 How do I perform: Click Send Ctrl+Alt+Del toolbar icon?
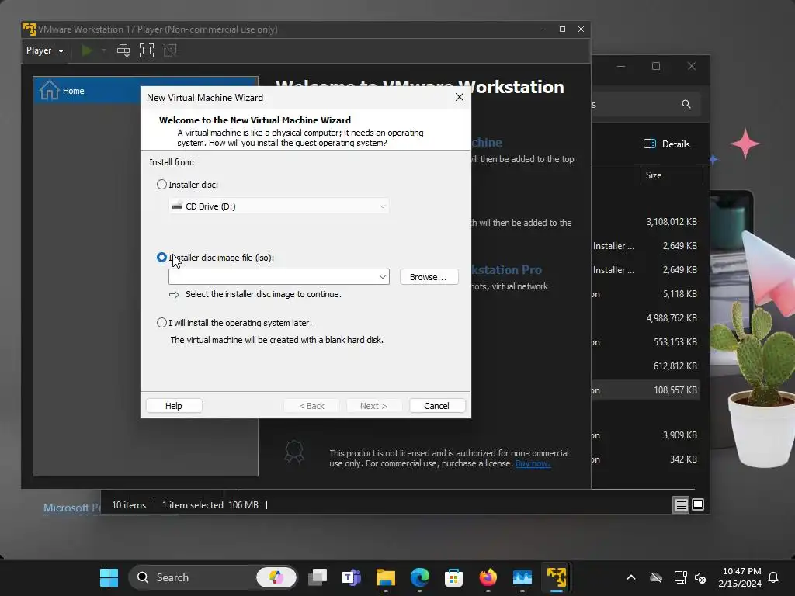click(123, 50)
